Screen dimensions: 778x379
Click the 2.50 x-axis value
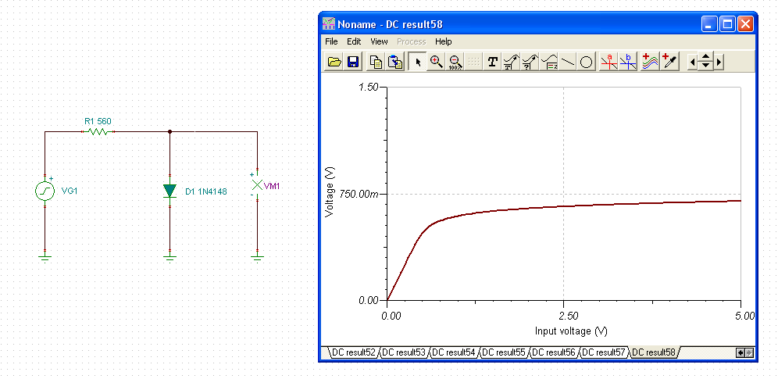(569, 316)
